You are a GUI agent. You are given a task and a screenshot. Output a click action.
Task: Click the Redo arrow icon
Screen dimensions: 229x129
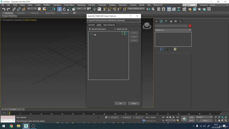click(x=9, y=9)
